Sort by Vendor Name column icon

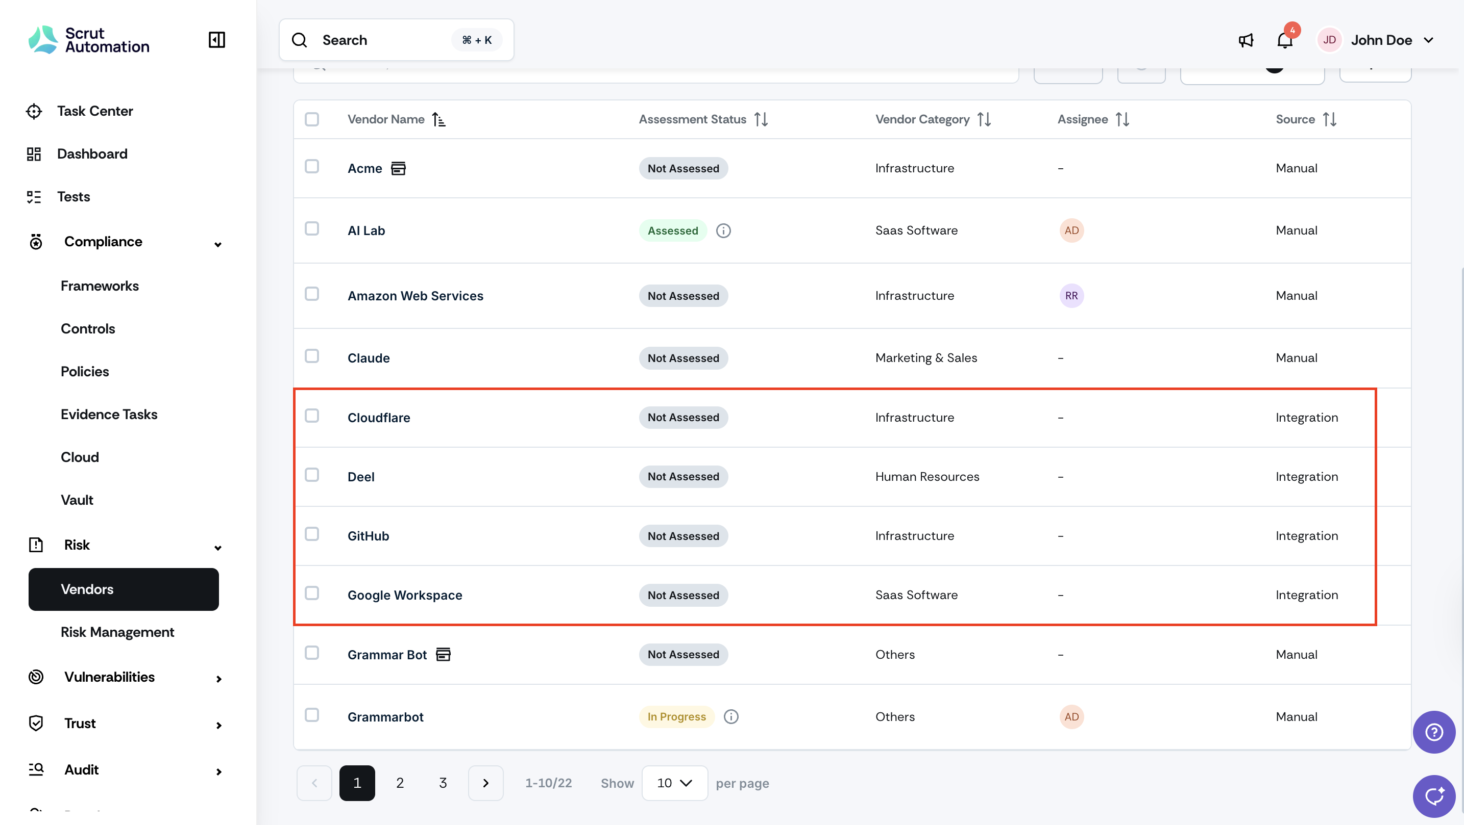(438, 119)
